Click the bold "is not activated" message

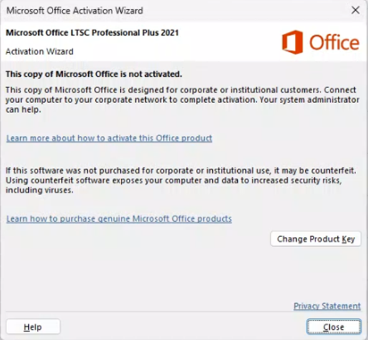[x=94, y=74]
